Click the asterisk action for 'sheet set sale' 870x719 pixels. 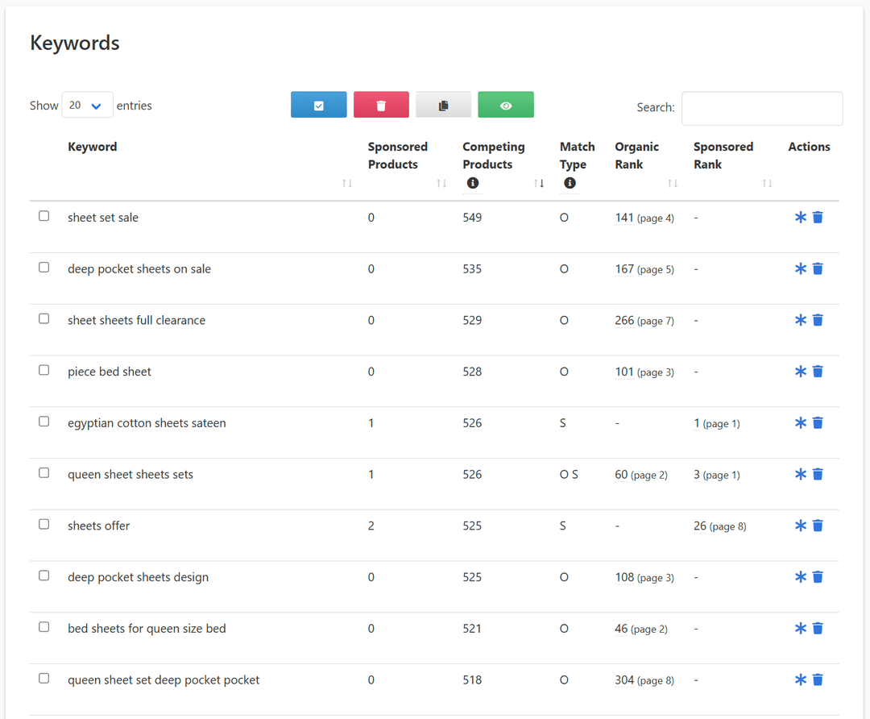pos(800,217)
